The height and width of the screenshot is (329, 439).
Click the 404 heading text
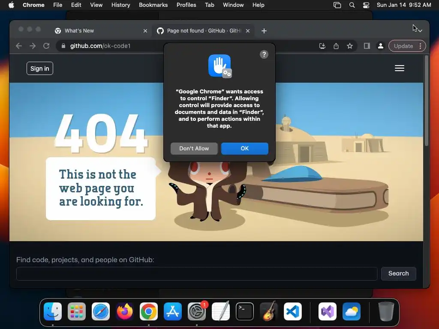(x=101, y=134)
